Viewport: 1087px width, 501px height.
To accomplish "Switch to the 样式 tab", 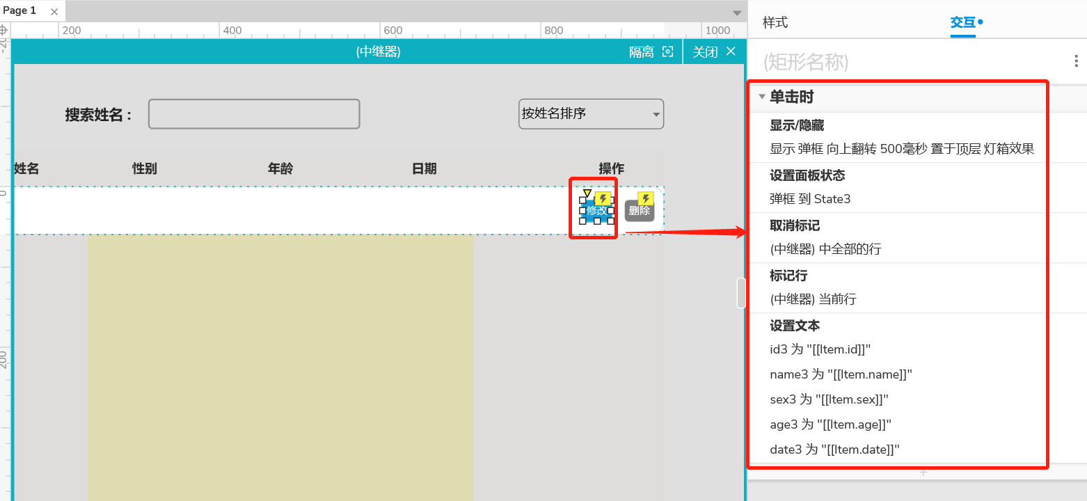I will click(x=775, y=22).
